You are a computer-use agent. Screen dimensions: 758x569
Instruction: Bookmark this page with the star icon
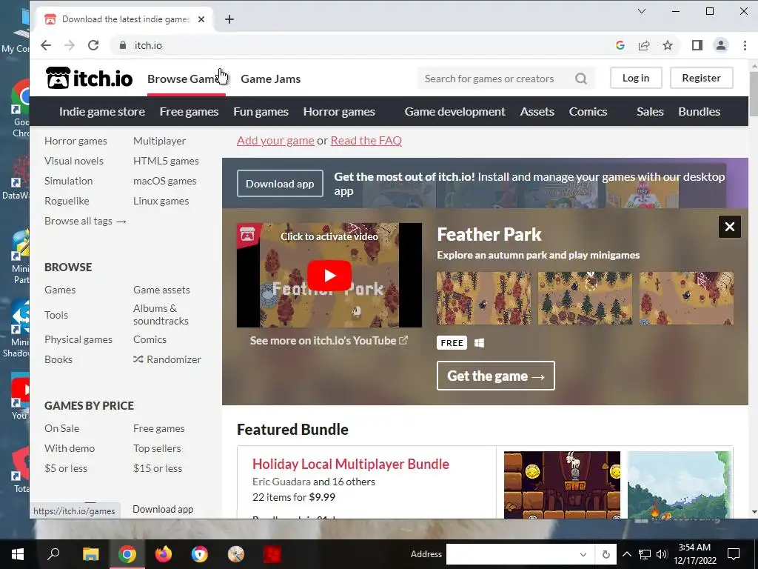(x=668, y=45)
